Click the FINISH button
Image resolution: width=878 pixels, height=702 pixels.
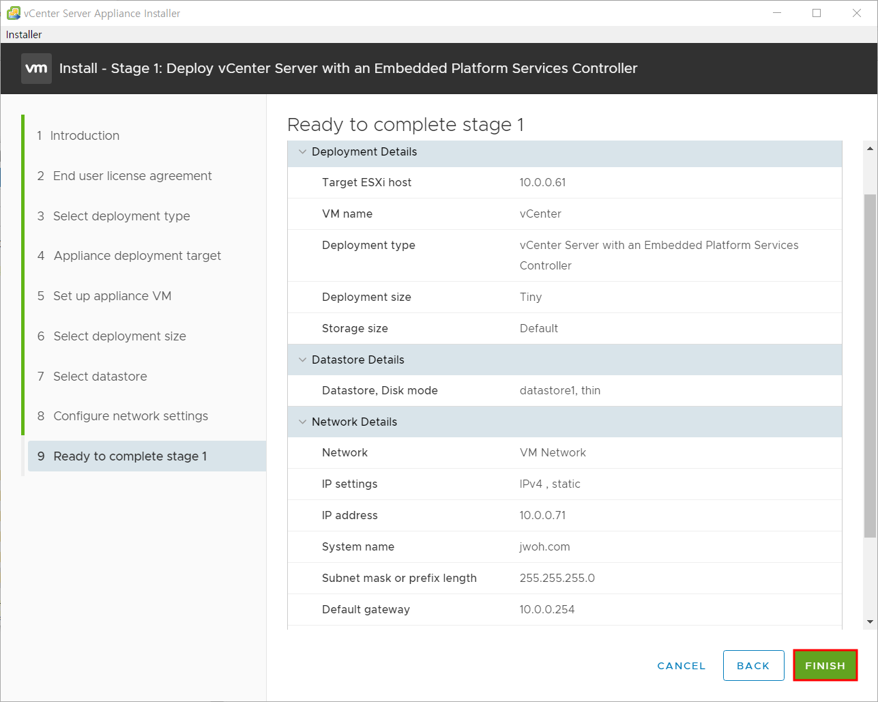tap(825, 666)
